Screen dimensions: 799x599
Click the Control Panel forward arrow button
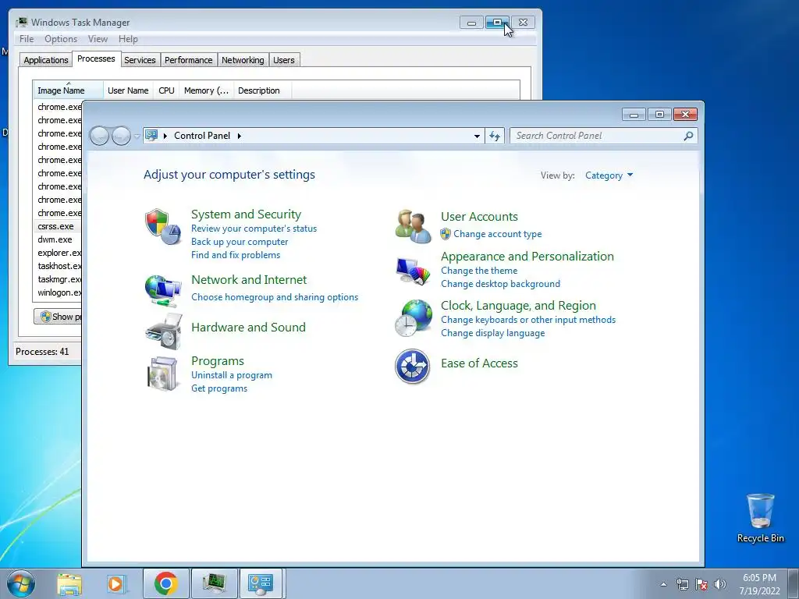point(121,136)
